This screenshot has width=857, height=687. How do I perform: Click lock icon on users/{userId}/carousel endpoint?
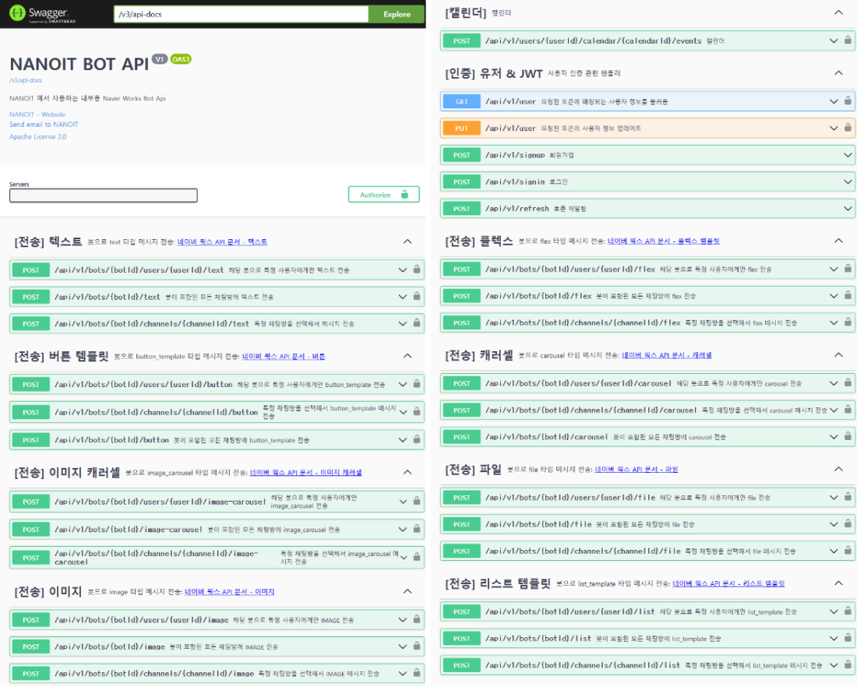[x=847, y=383]
